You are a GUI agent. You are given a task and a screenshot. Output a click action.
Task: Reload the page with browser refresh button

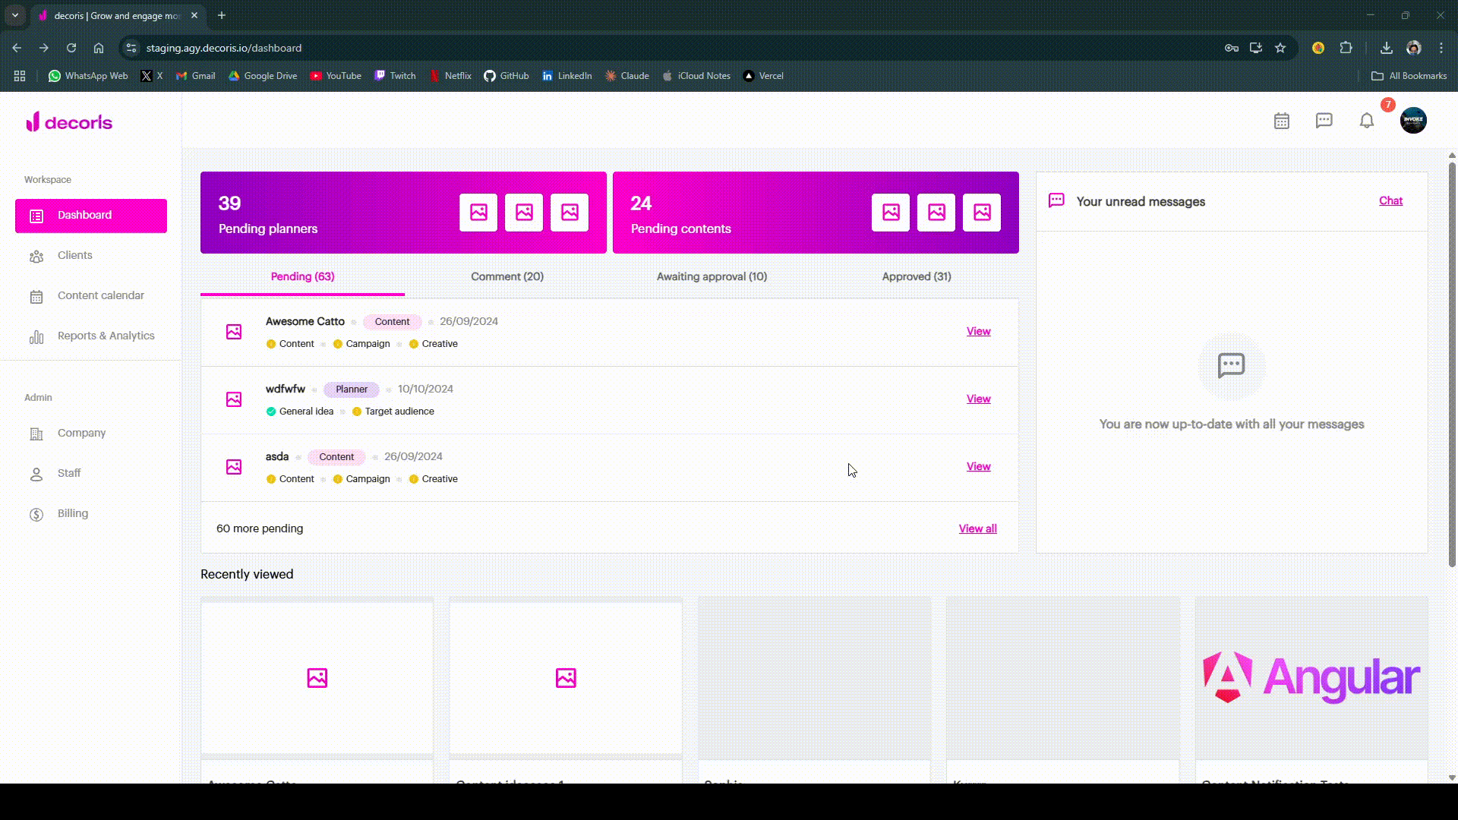pos(71,48)
